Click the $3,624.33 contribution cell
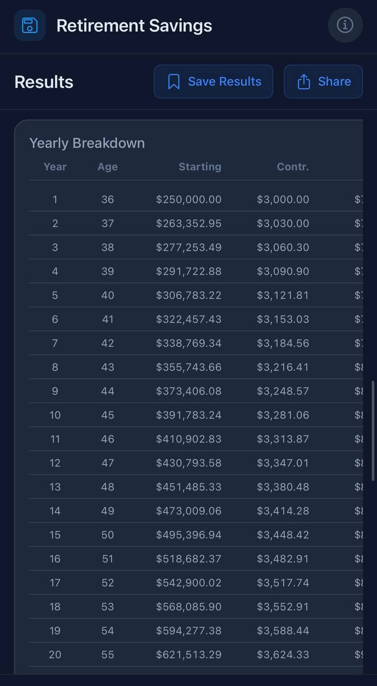Screen dimensions: 377x686 point(283,654)
